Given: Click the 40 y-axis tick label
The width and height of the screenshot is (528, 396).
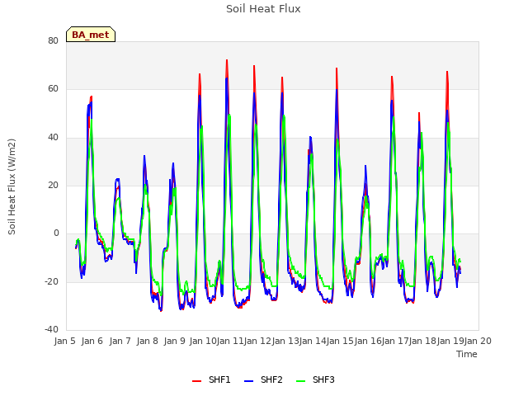Looking at the screenshot, I should (x=53, y=137).
